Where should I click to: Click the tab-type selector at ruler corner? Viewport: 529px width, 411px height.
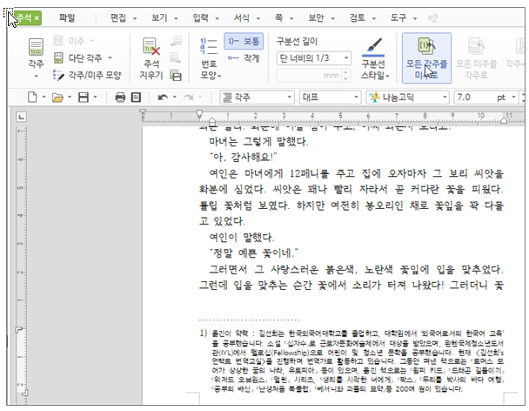[21, 117]
